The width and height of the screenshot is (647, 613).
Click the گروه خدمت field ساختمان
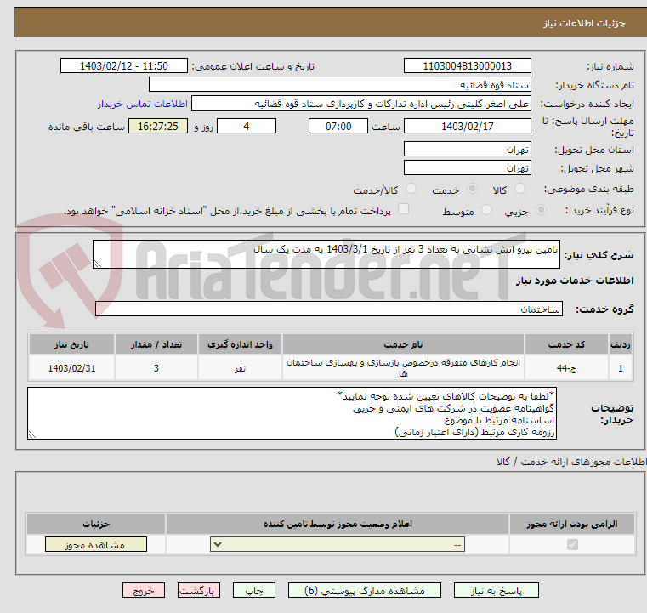(x=328, y=309)
